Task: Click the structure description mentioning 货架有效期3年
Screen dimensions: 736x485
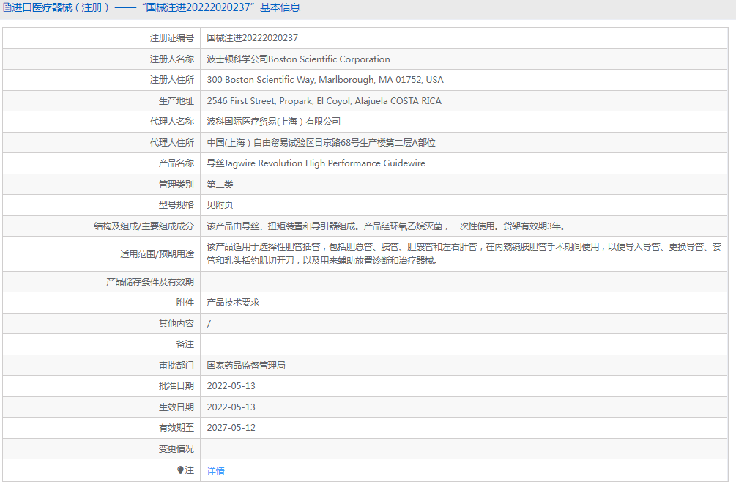Action: point(387,226)
